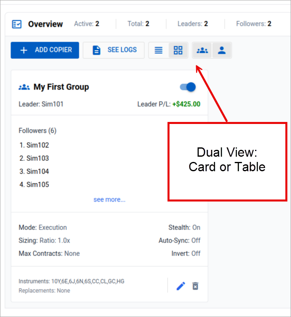The height and width of the screenshot is (317, 291).
Task: Click the Leader P/L +$425.00 value
Action: pyautogui.click(x=186, y=104)
